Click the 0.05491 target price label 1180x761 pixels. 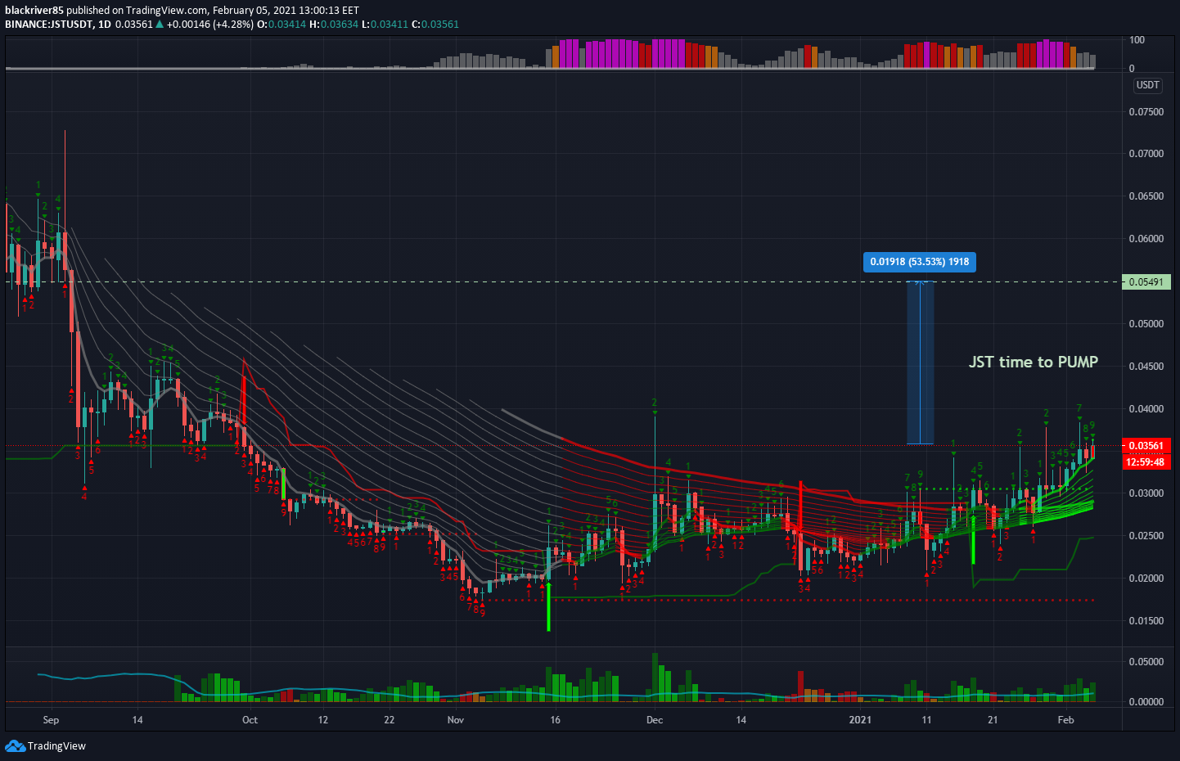1146,282
